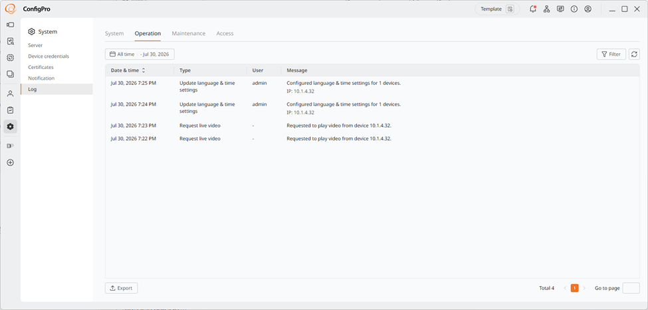This screenshot has width=648, height=310.
Task: Open the notification bell icon
Action: [533, 9]
